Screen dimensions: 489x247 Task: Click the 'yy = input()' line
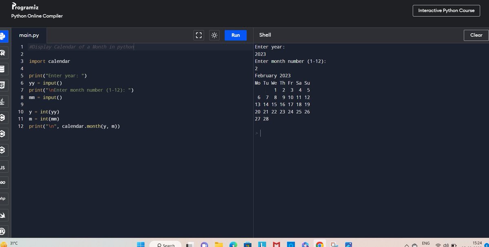pos(46,83)
